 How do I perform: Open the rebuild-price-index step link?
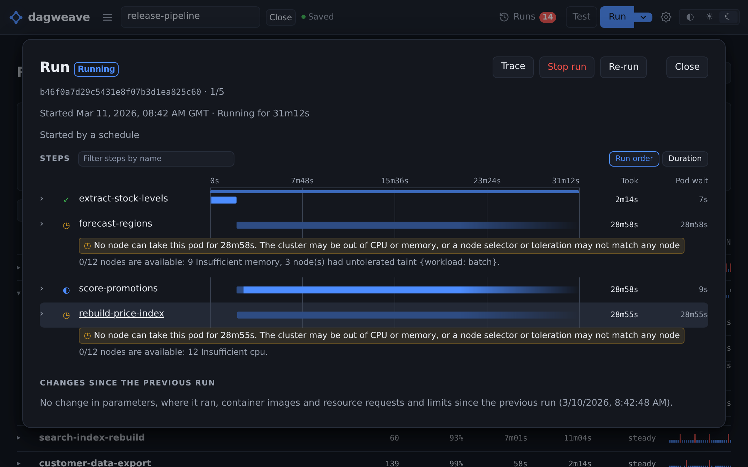pos(121,313)
